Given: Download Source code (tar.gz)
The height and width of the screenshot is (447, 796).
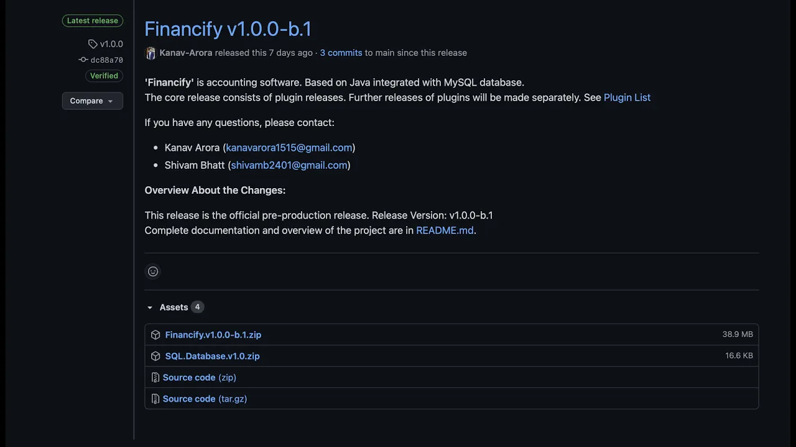Looking at the screenshot, I should (x=205, y=399).
